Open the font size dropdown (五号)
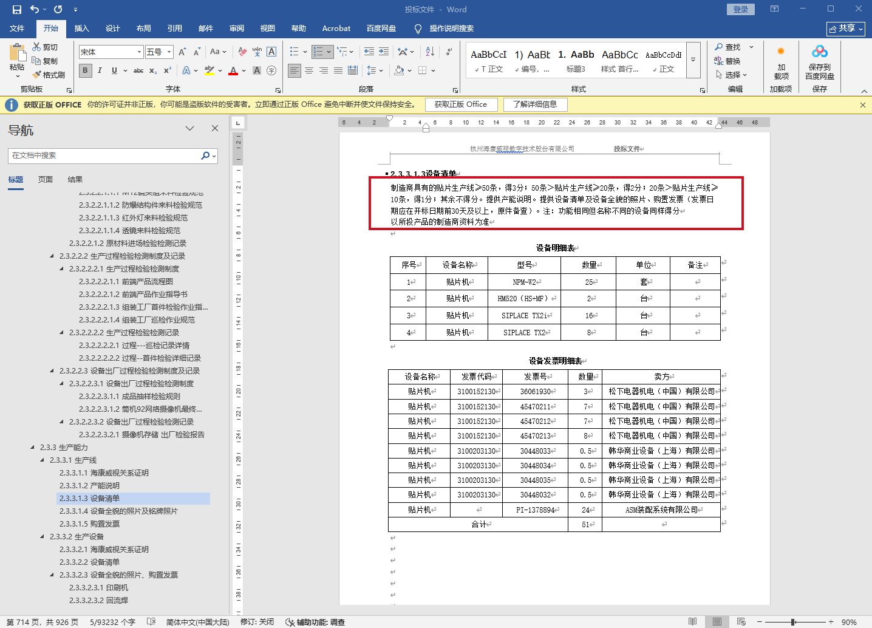Screen dimensions: 872x628 point(169,52)
